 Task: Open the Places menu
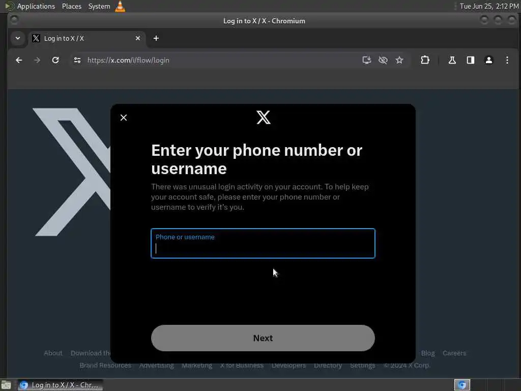click(71, 6)
